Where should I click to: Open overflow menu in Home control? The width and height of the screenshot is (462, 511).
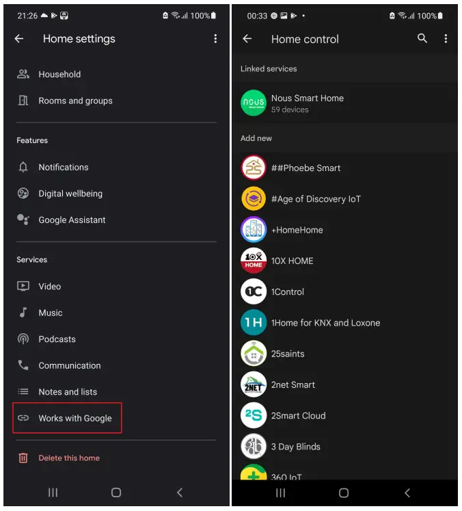click(446, 39)
